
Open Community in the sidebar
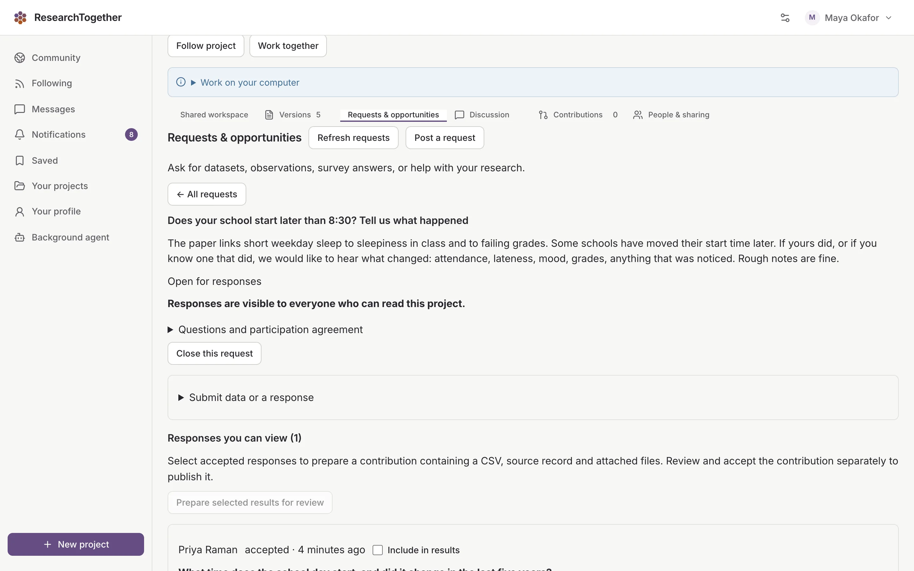pos(76,58)
